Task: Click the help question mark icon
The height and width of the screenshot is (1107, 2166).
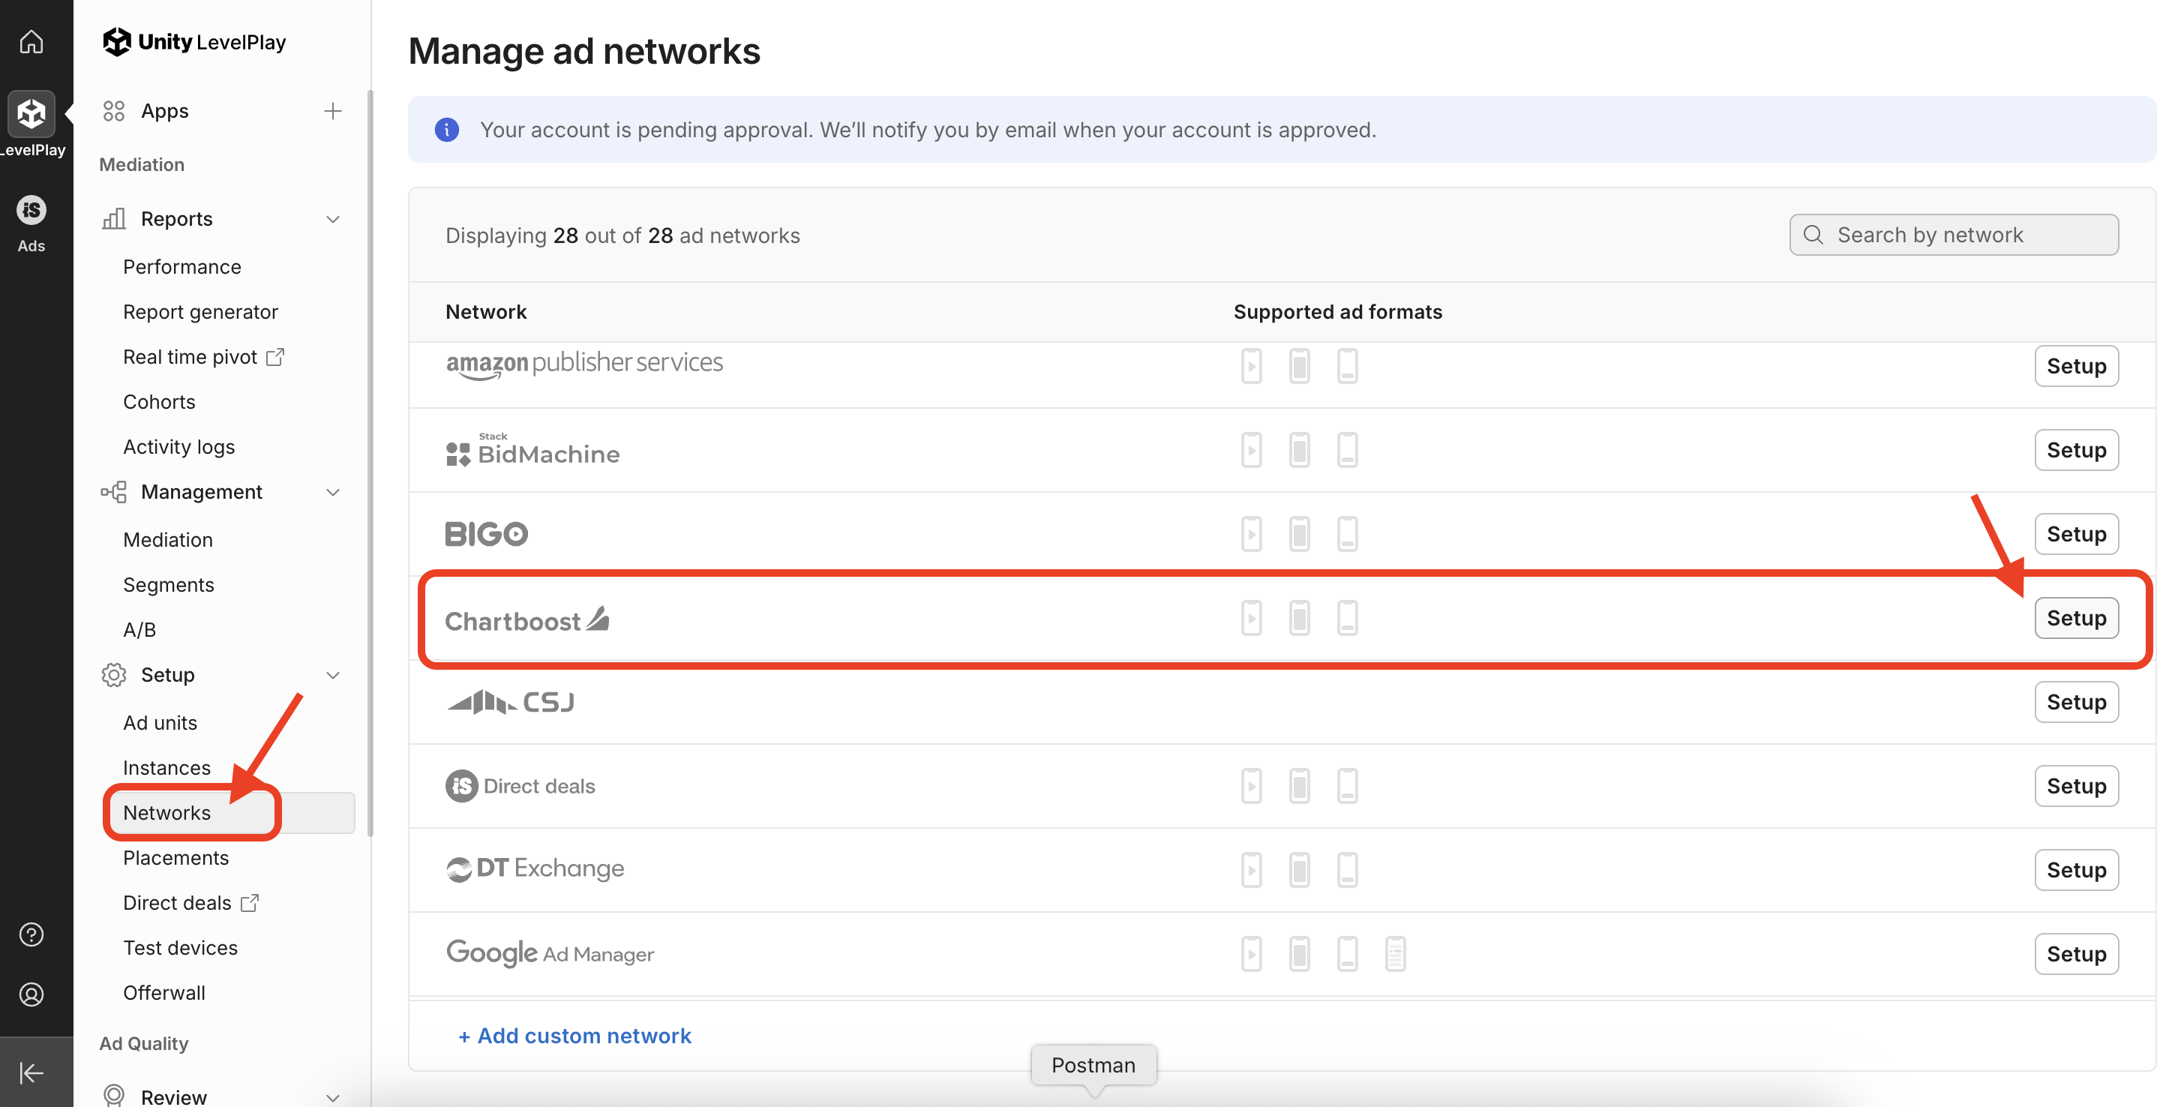Action: 31,934
